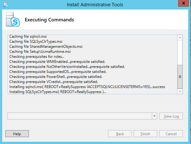Expand the log selection dropdown arrow

click(x=155, y=116)
